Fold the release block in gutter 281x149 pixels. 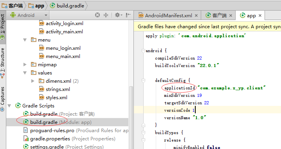coord(143,140)
